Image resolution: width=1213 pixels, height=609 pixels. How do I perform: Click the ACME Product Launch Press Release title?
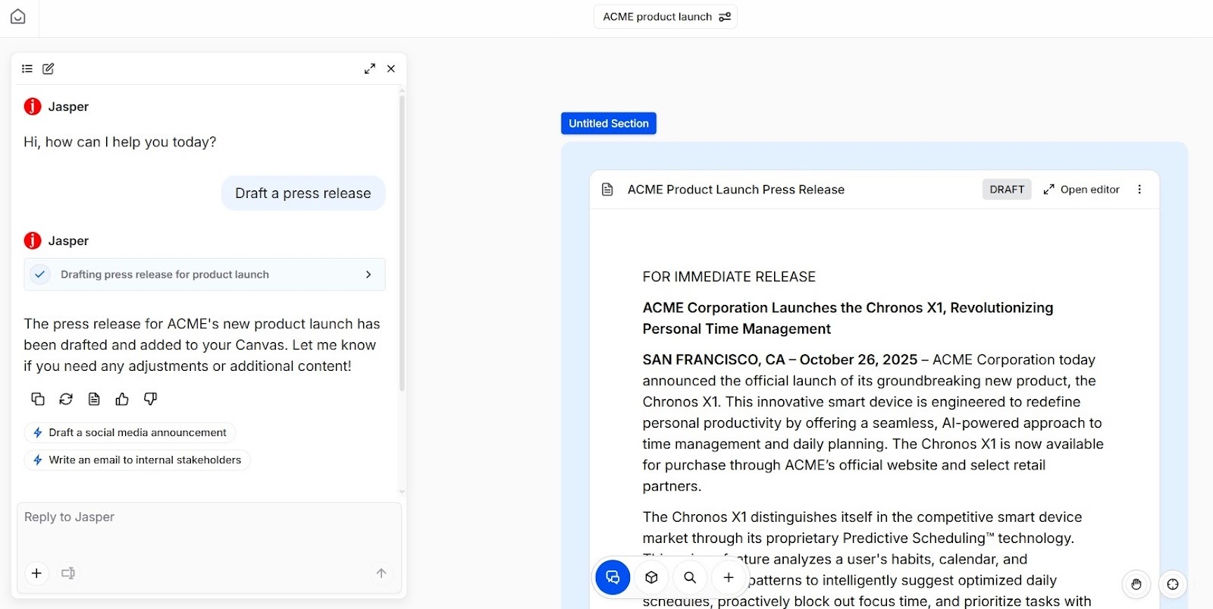click(x=735, y=190)
